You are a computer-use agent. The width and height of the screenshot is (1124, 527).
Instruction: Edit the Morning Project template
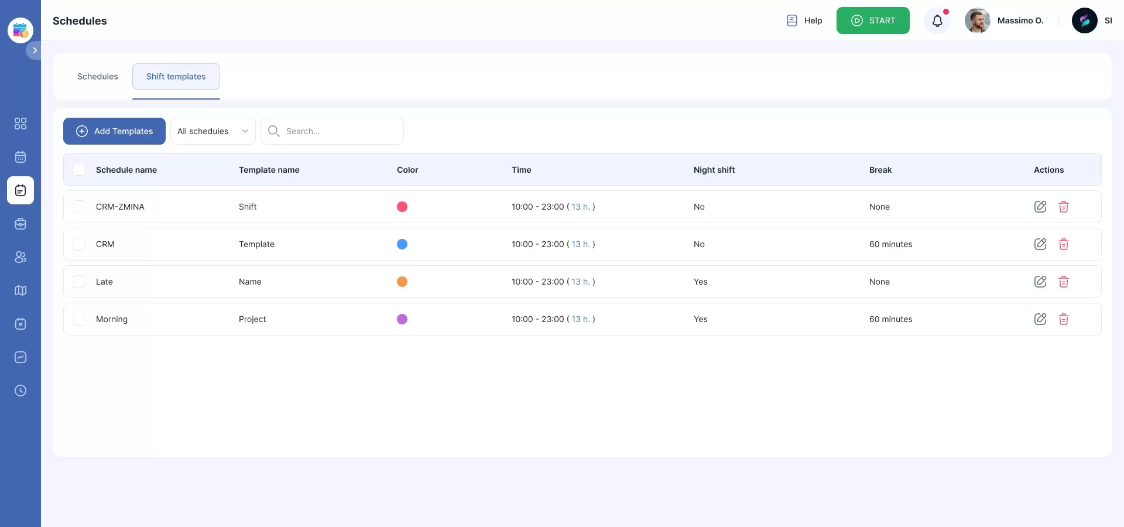tap(1040, 319)
